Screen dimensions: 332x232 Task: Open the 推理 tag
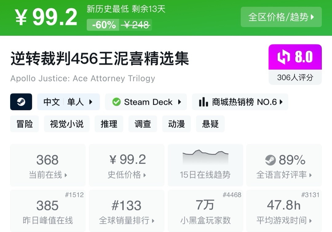(x=109, y=124)
